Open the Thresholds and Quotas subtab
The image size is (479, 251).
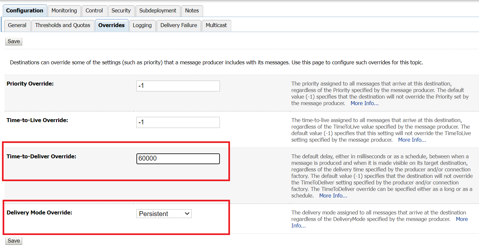[x=62, y=25]
